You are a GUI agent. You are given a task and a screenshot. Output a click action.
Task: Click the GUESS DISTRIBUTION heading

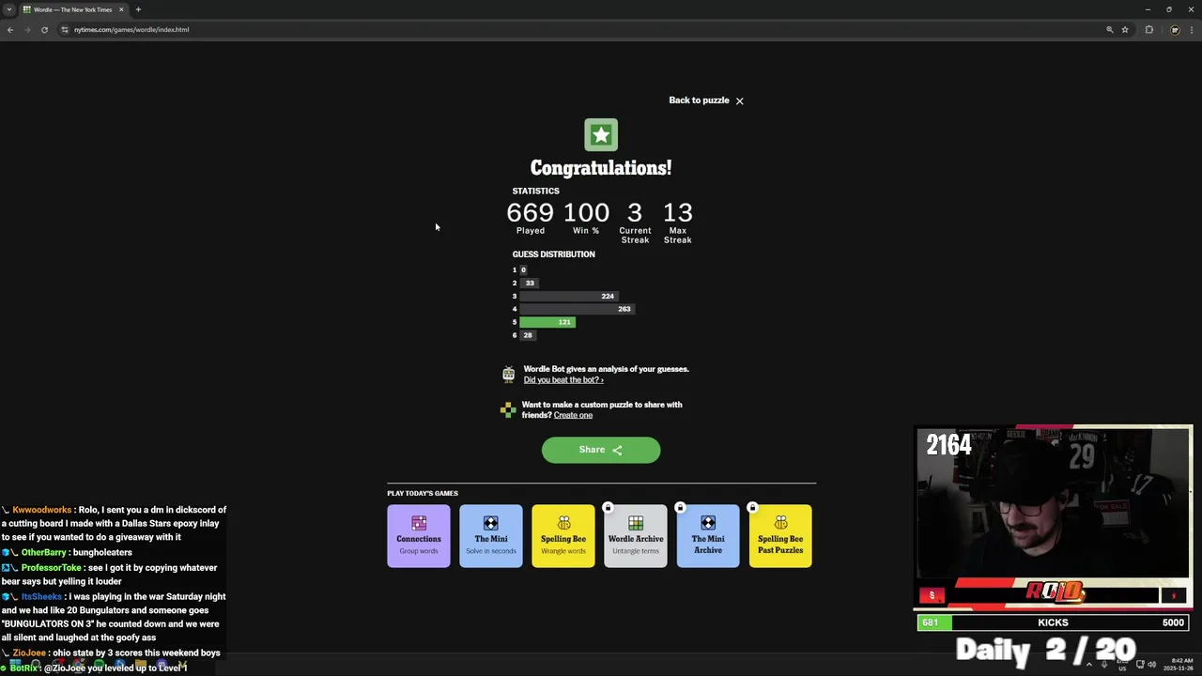tap(553, 254)
